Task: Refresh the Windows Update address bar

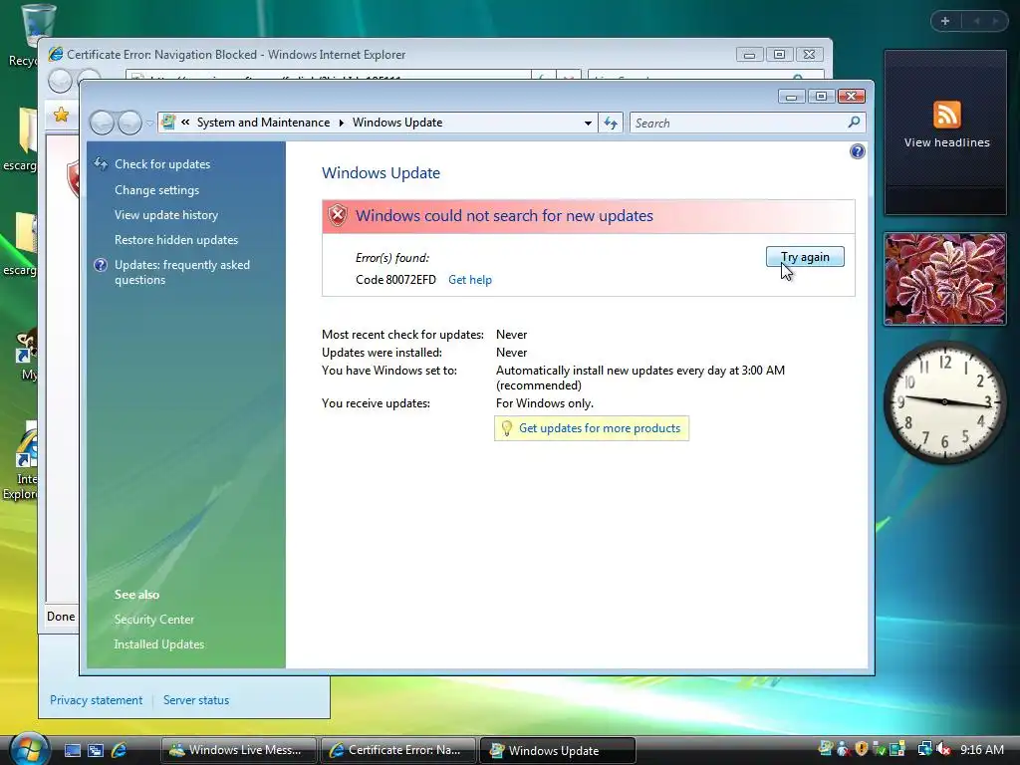Action: 611,123
